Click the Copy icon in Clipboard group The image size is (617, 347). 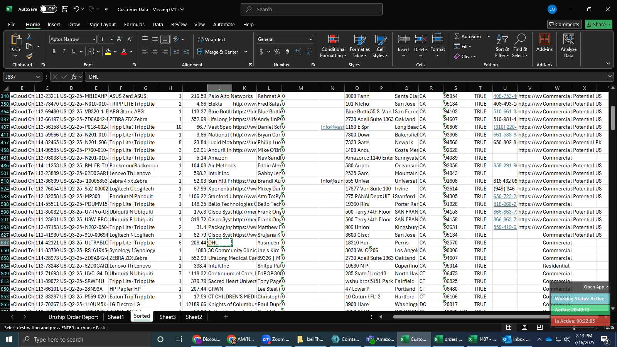[x=29, y=46]
